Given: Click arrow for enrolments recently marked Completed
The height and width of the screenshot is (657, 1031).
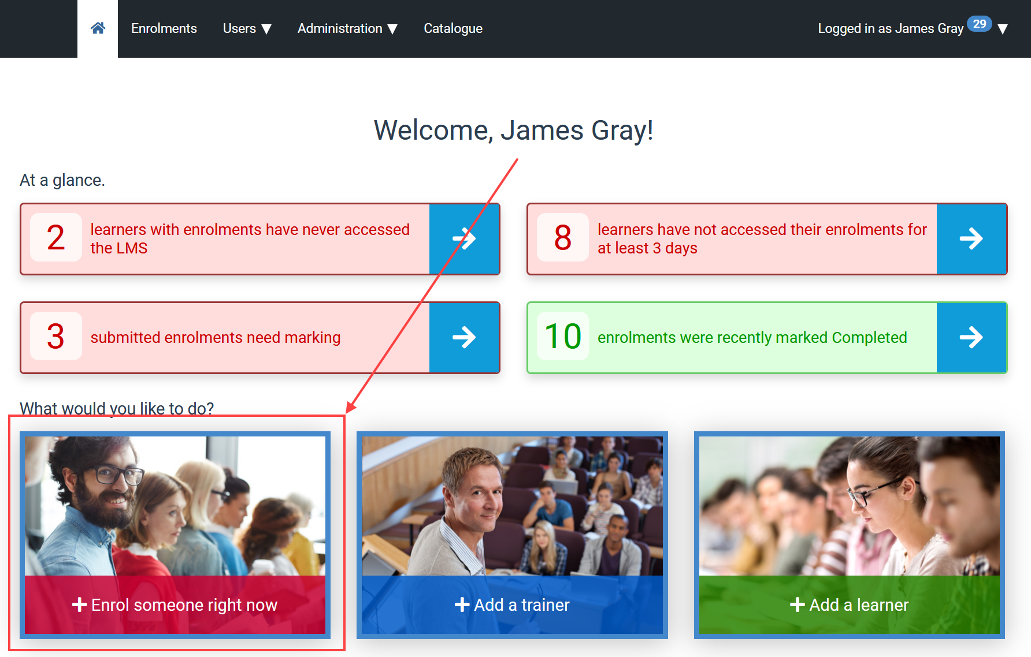Looking at the screenshot, I should coord(971,337).
